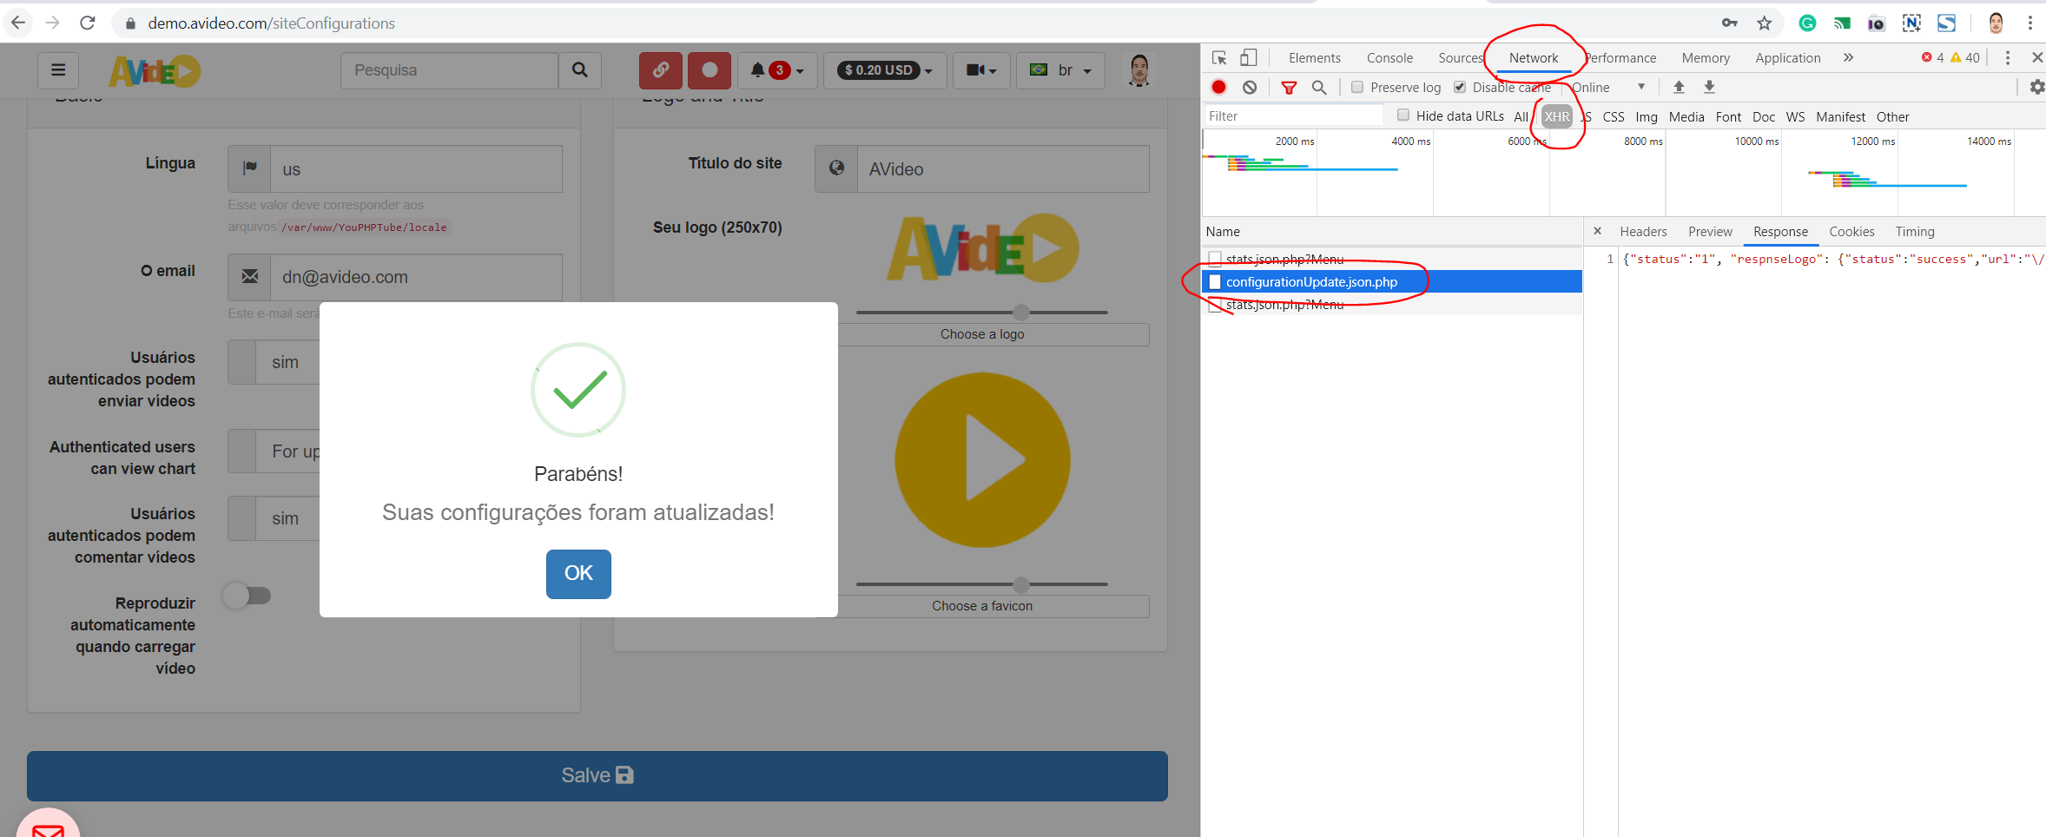Clear the network request list

[1251, 87]
